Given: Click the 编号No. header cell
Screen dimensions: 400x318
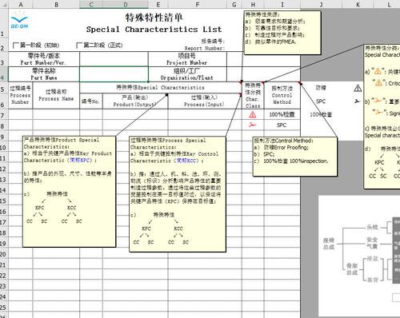Looking at the screenshot, I should [x=91, y=101].
